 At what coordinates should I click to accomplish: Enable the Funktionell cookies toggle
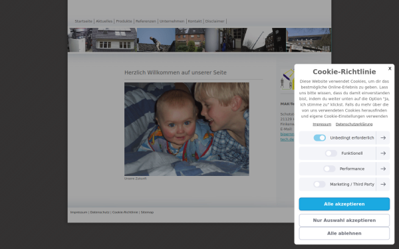click(331, 153)
